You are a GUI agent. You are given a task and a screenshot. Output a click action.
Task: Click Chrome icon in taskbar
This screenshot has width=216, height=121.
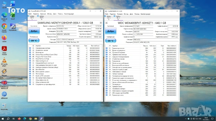pos(30,119)
